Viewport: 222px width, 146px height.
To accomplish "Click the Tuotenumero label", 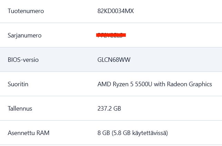I will [26, 11].
